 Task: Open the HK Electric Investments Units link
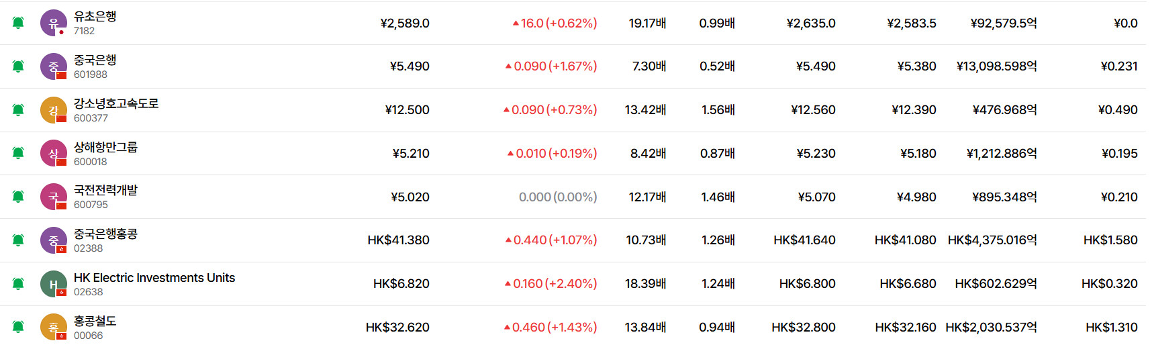point(154,277)
